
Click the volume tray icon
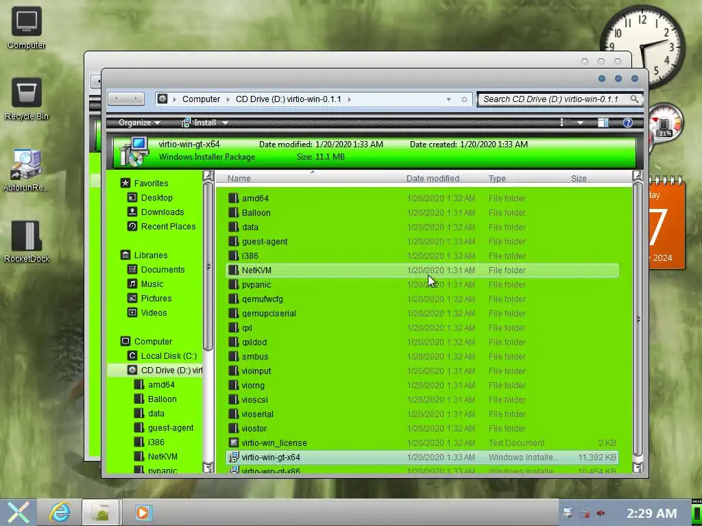tap(601, 513)
